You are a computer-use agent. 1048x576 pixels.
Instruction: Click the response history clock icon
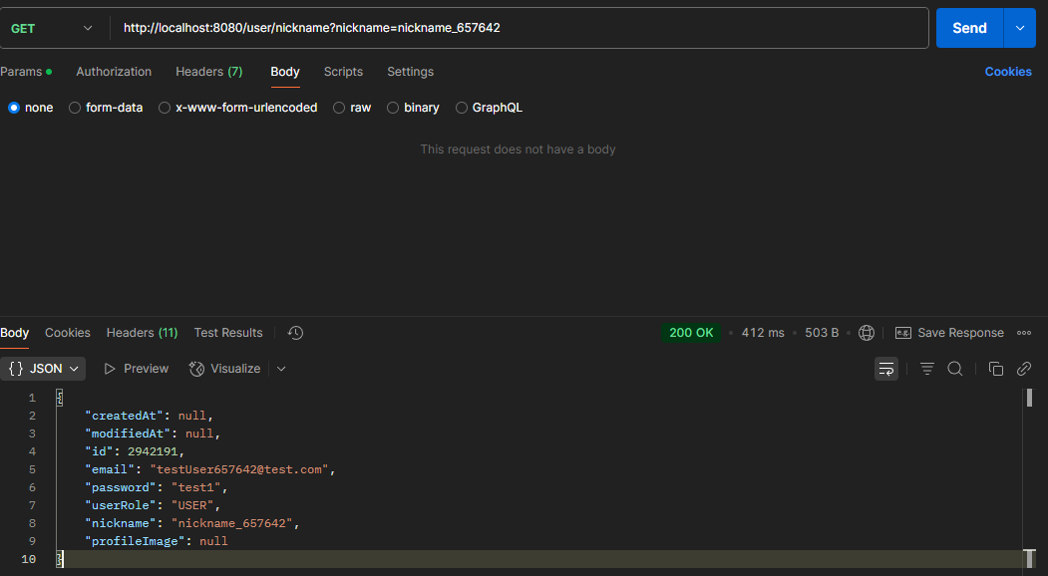coord(295,333)
